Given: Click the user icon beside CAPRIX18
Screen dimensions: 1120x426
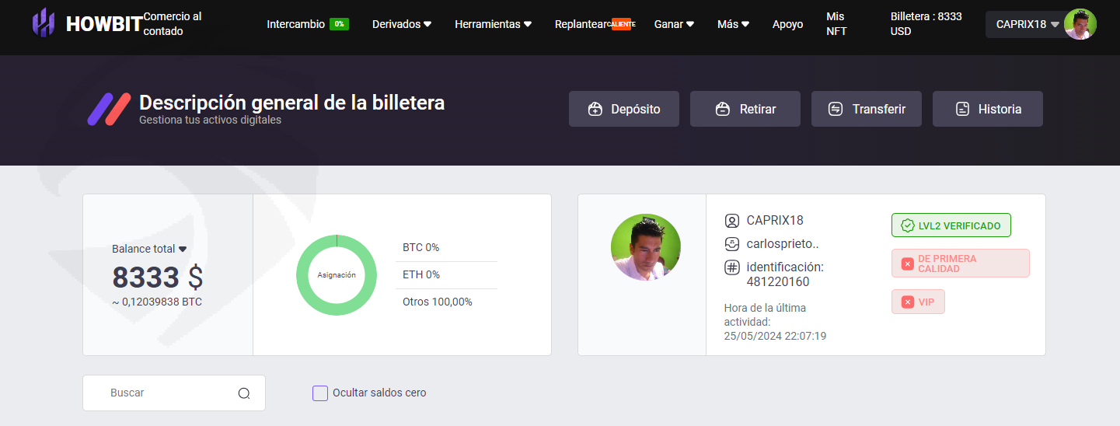Looking at the screenshot, I should coord(731,221).
